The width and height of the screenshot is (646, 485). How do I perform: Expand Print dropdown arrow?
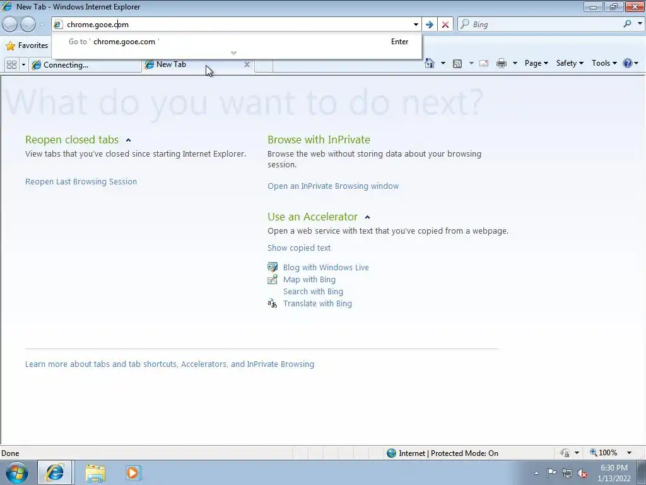pos(515,63)
